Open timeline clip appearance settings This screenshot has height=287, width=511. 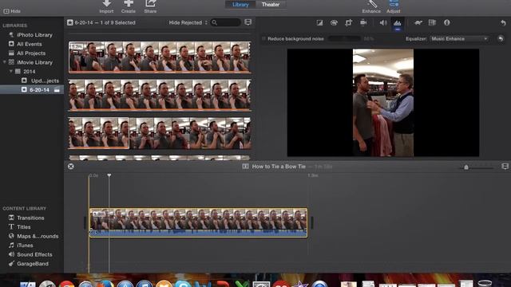pyautogui.click(x=505, y=167)
